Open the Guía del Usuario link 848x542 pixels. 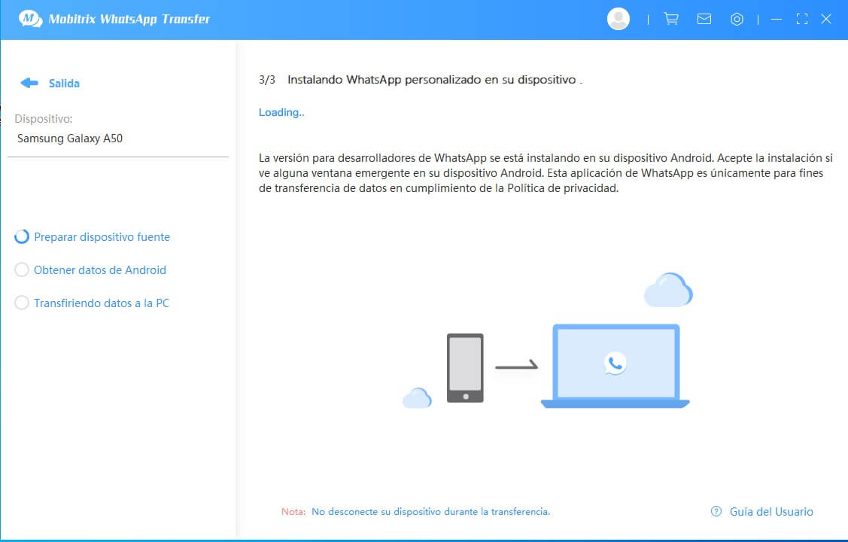(x=770, y=511)
